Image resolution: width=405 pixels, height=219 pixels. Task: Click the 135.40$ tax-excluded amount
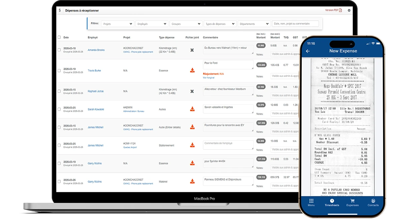[x=275, y=65]
